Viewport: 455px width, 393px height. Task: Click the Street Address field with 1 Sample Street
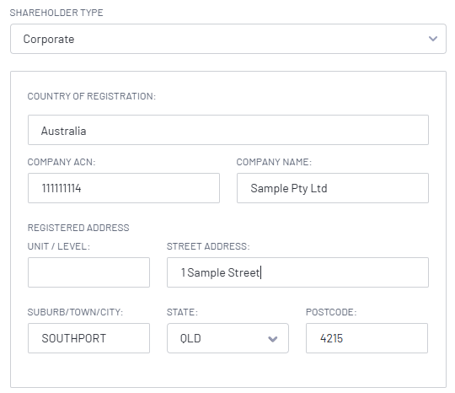(x=297, y=272)
